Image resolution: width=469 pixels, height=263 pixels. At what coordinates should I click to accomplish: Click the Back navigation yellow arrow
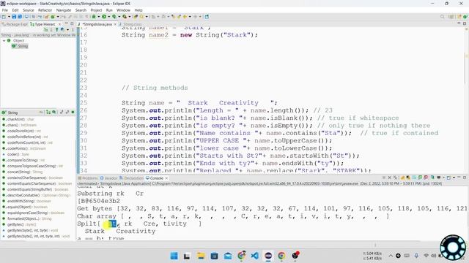[x=185, y=17]
